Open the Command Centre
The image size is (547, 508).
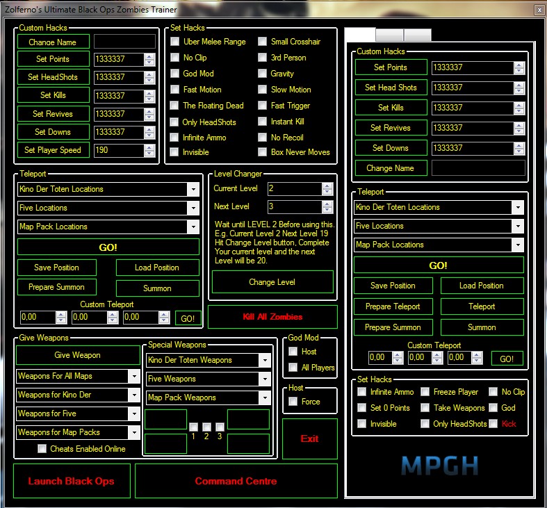click(236, 481)
